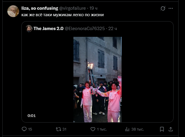Screen dimensions: 185x137
Task: Toggle bookmark on this post
Action: tap(162, 129)
